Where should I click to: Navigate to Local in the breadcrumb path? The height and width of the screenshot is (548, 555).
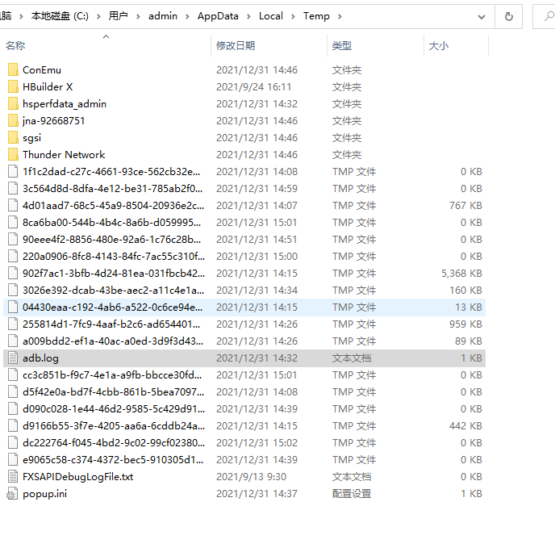[271, 16]
